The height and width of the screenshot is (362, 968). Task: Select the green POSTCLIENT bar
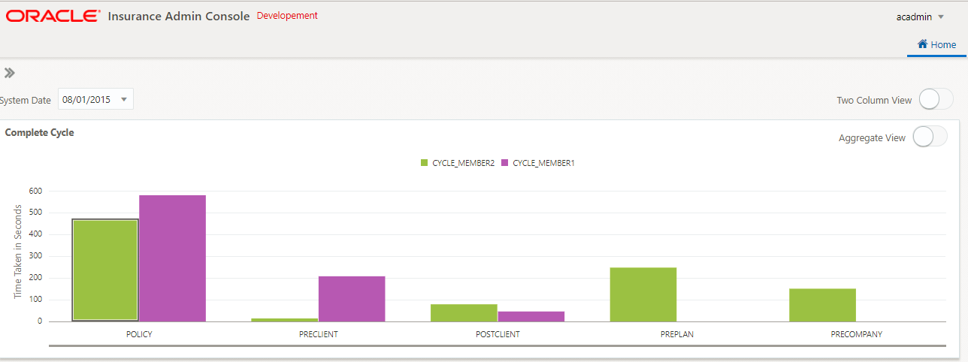click(464, 312)
